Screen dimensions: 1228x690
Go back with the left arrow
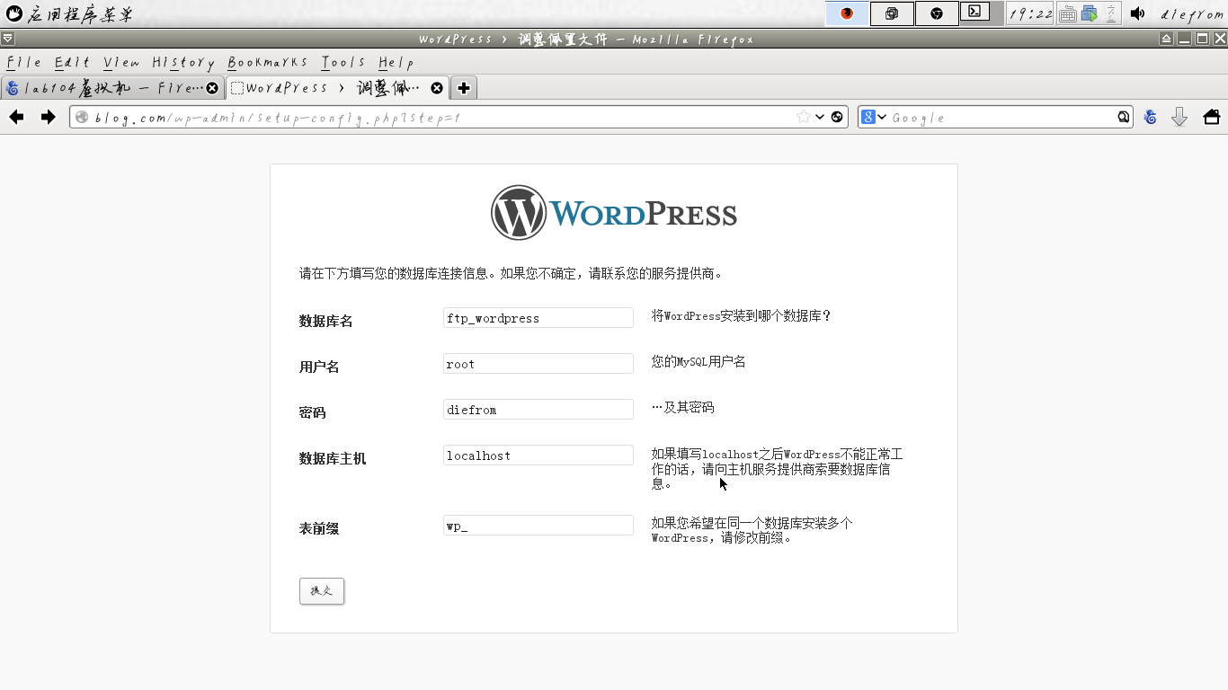(16, 117)
